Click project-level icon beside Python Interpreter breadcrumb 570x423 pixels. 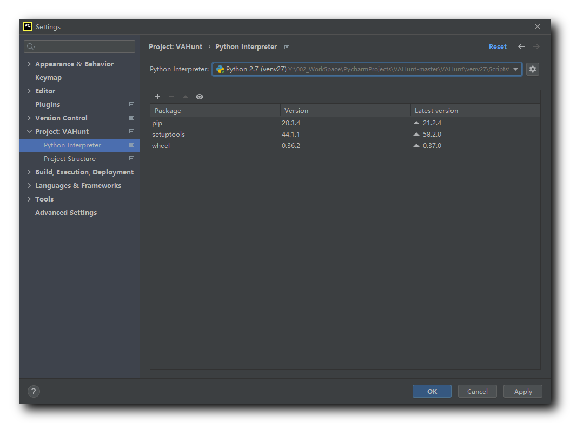[x=287, y=47]
